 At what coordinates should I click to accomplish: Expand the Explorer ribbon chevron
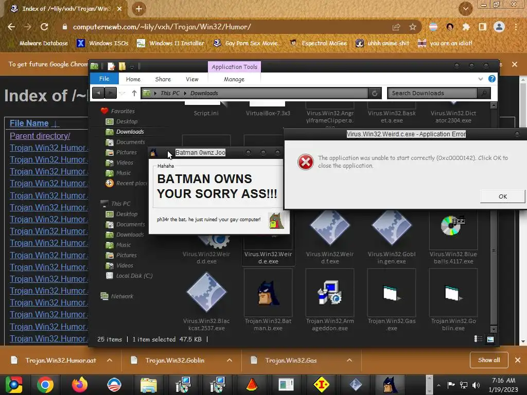[481, 79]
